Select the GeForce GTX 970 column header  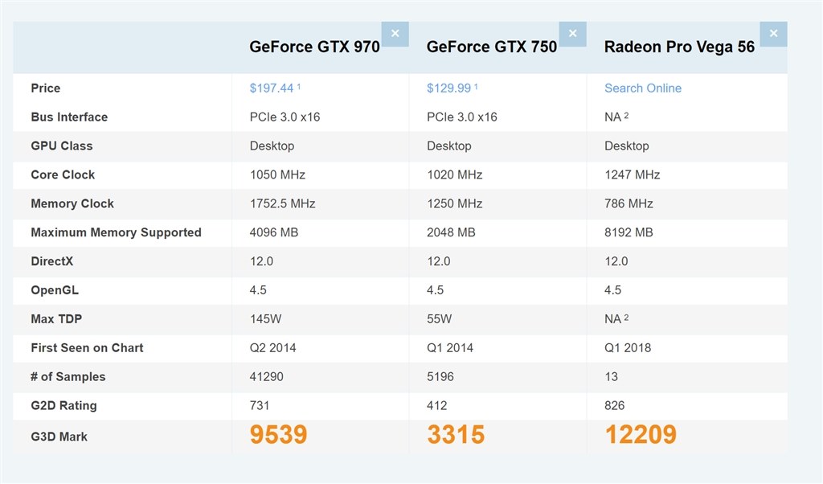click(x=314, y=47)
